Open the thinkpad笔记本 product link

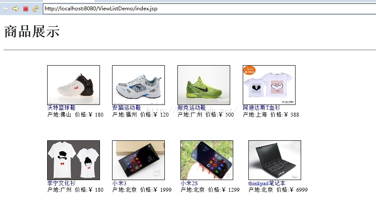coord(267,183)
